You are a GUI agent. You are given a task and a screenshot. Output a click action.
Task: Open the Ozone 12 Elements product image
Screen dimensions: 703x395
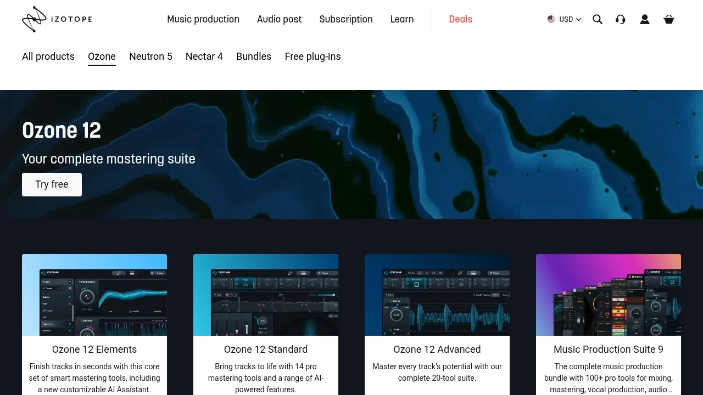(x=94, y=295)
